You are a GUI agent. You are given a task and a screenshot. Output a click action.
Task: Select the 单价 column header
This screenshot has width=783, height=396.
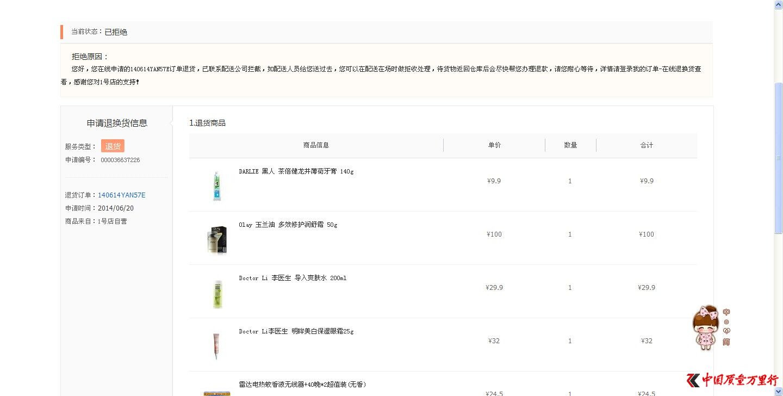[x=494, y=145]
